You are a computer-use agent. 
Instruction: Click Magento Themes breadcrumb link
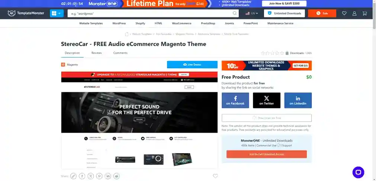pos(184,34)
